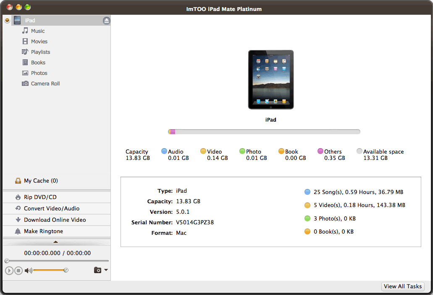Click the Make Ringtone bell icon
This screenshot has height=295, width=433.
[x=18, y=231]
